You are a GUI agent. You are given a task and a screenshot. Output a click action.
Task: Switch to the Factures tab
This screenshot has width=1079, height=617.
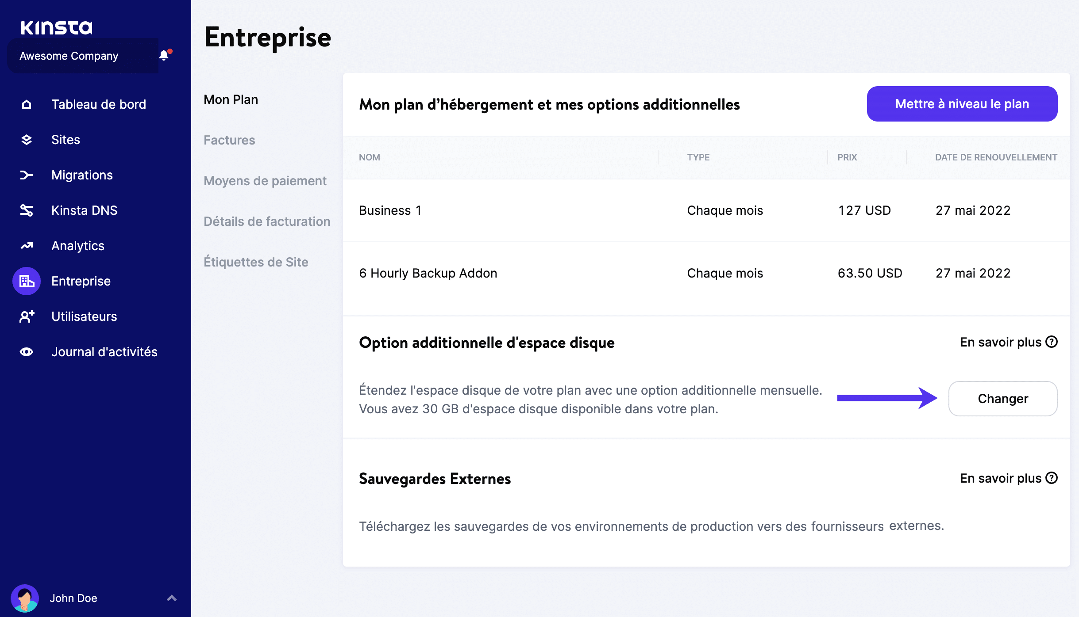[229, 140]
